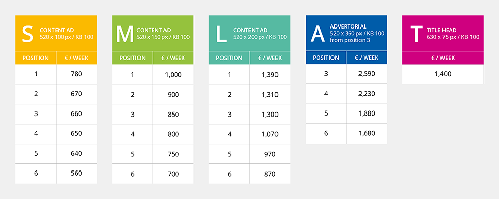The width and height of the screenshot is (499, 199).
Task: Click the 870 price in L table
Action: click(x=270, y=174)
